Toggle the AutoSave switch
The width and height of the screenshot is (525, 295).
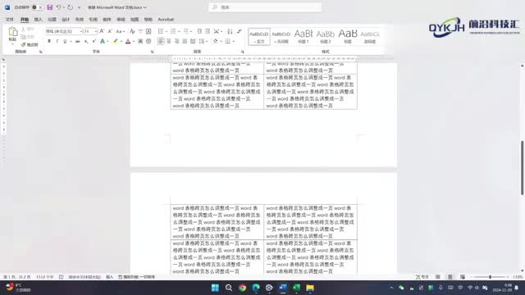click(x=37, y=7)
